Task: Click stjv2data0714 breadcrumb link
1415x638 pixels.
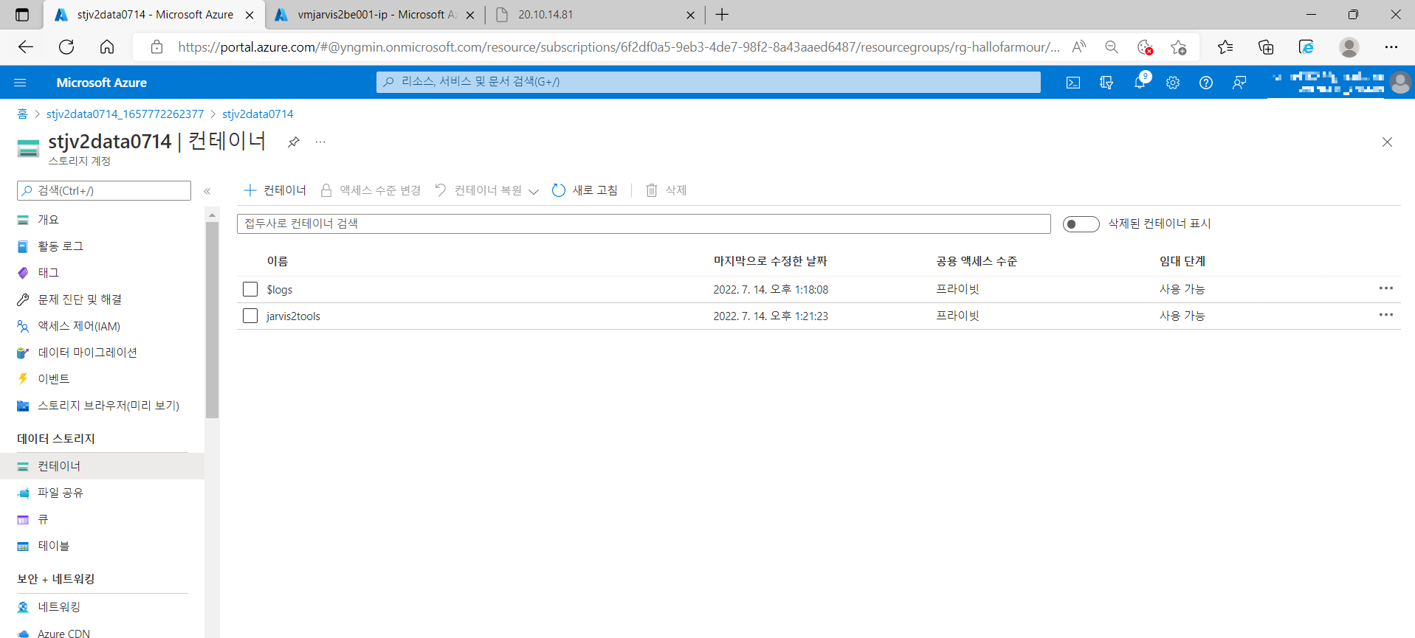Action: point(258,114)
